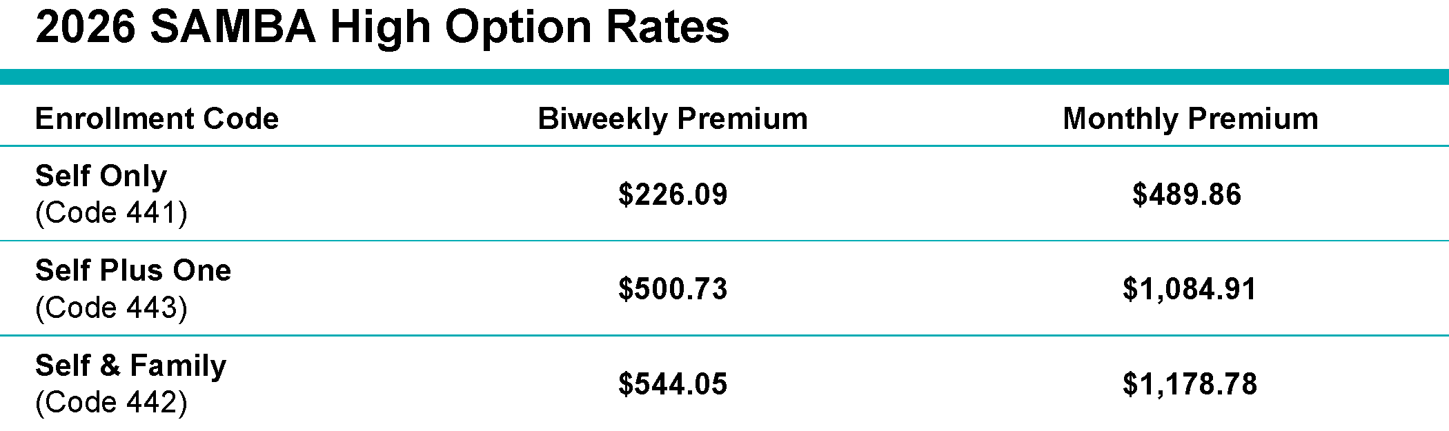Click the year 2026 in the title
1449x431 pixels.
(85, 28)
